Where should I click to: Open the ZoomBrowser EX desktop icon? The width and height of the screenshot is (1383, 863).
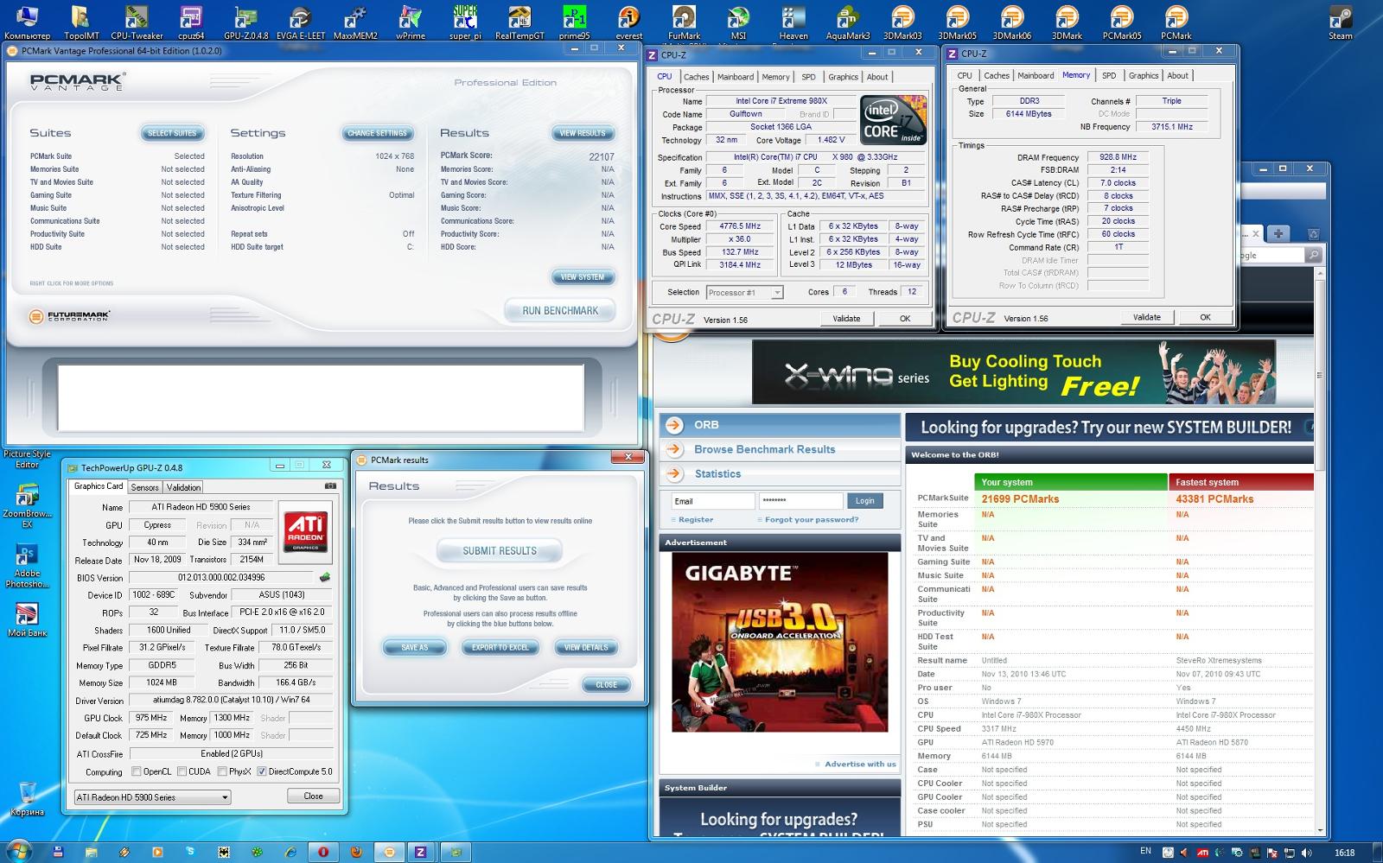point(27,506)
